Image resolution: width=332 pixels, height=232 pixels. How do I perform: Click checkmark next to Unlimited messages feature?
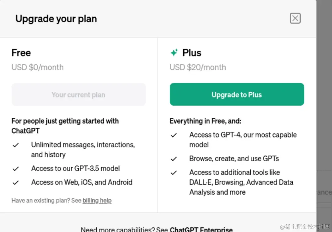coord(15,145)
